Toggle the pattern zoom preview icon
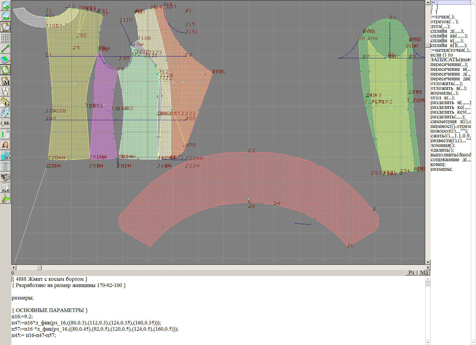This screenshot has height=345, width=476. (5, 27)
